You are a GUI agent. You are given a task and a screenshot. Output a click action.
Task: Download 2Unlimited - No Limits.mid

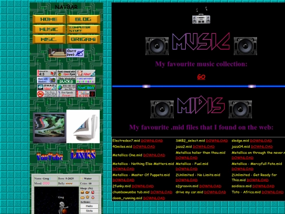[x=186, y=180]
